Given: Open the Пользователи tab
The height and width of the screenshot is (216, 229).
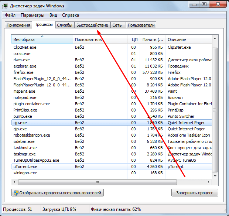Looking at the screenshot, I should tap(141, 25).
